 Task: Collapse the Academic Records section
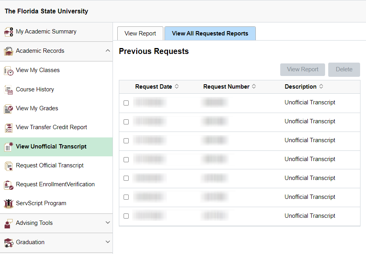point(107,51)
